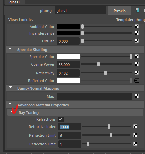Click the bump Map checker icon
The width and height of the screenshot is (145, 154).
point(137,96)
